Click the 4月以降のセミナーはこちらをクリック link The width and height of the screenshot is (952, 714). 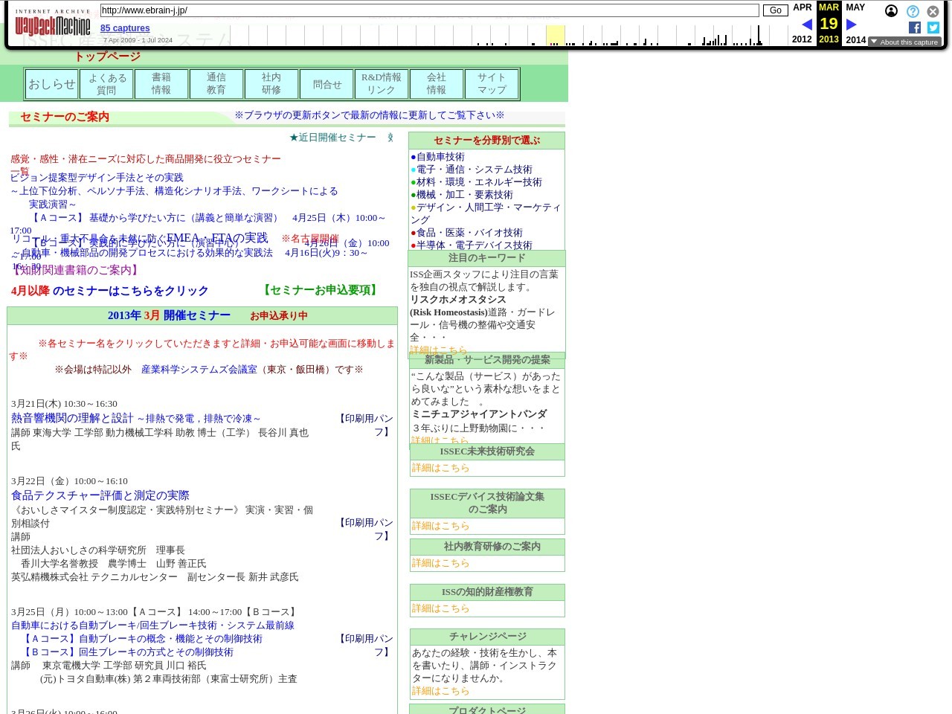(x=109, y=291)
